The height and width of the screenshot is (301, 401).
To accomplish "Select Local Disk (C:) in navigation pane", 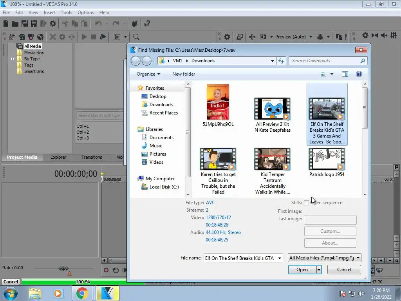I will tap(164, 187).
